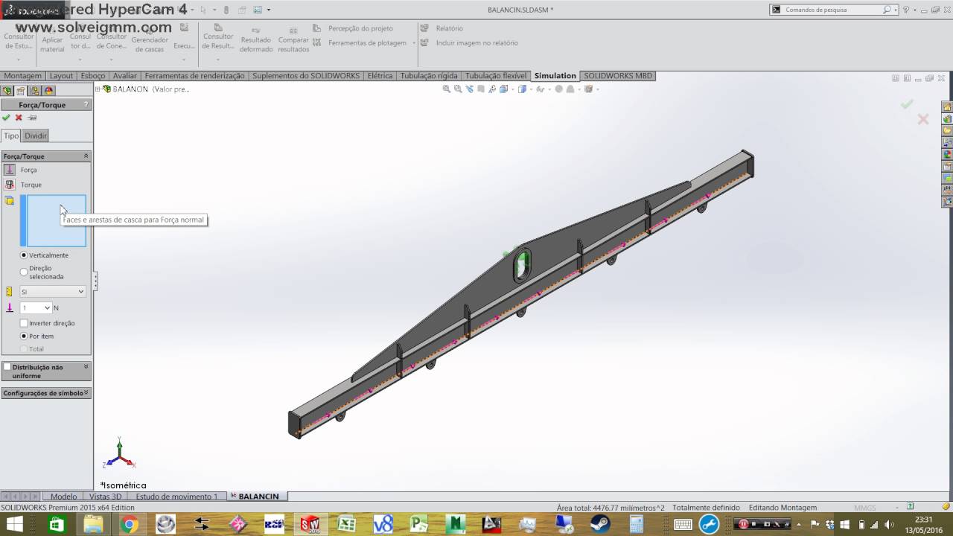Click Incluir imagem no relatório

[469, 43]
